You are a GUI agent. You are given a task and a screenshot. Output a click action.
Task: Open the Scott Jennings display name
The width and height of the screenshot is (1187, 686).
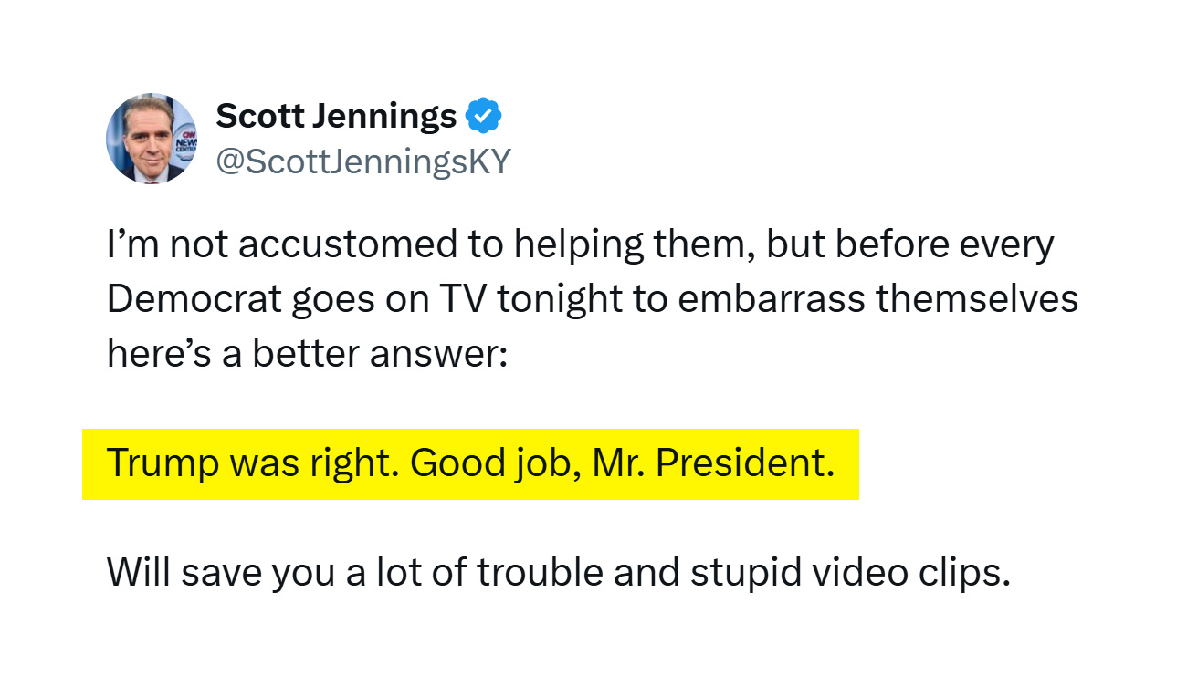336,116
